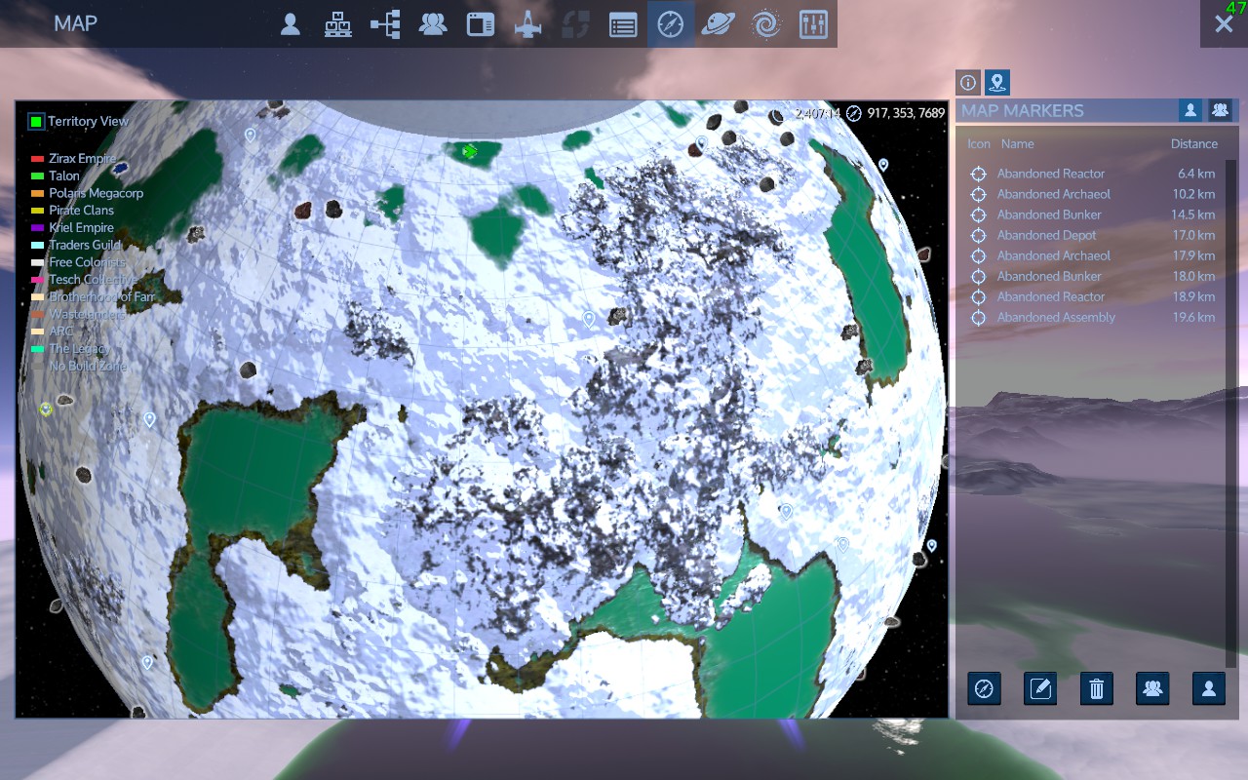This screenshot has width=1248, height=780.
Task: Select Abandoned Bunker at 14.5 km
Action: (x=1092, y=214)
